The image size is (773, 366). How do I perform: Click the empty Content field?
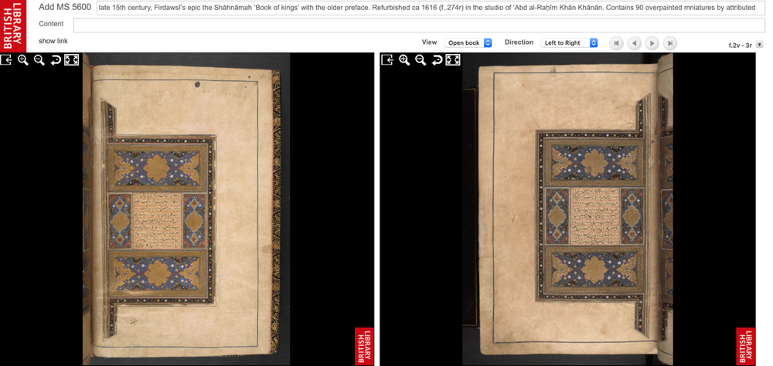tap(419, 25)
